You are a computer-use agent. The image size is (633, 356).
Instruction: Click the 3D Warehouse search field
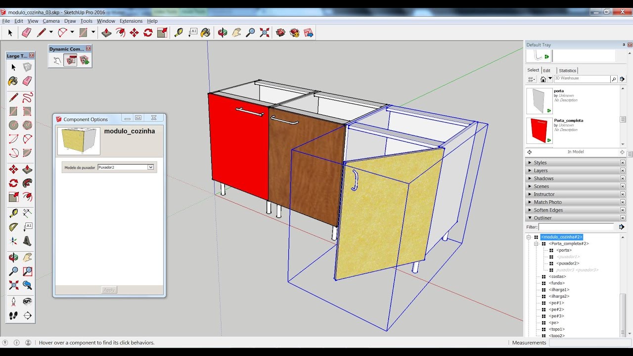582,79
